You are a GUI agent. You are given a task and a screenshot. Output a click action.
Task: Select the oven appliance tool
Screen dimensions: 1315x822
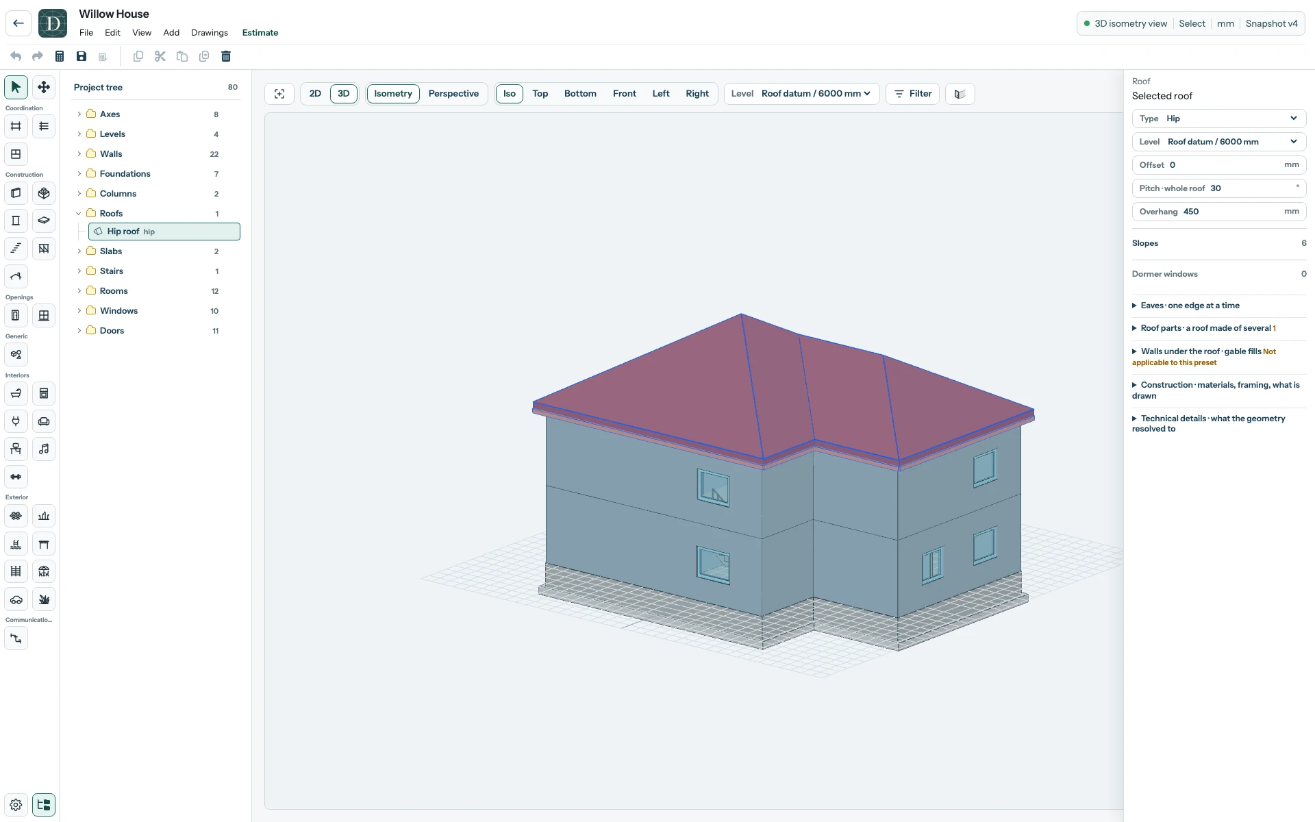coord(44,394)
